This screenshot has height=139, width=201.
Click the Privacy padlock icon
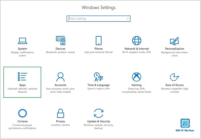[x=61, y=113]
